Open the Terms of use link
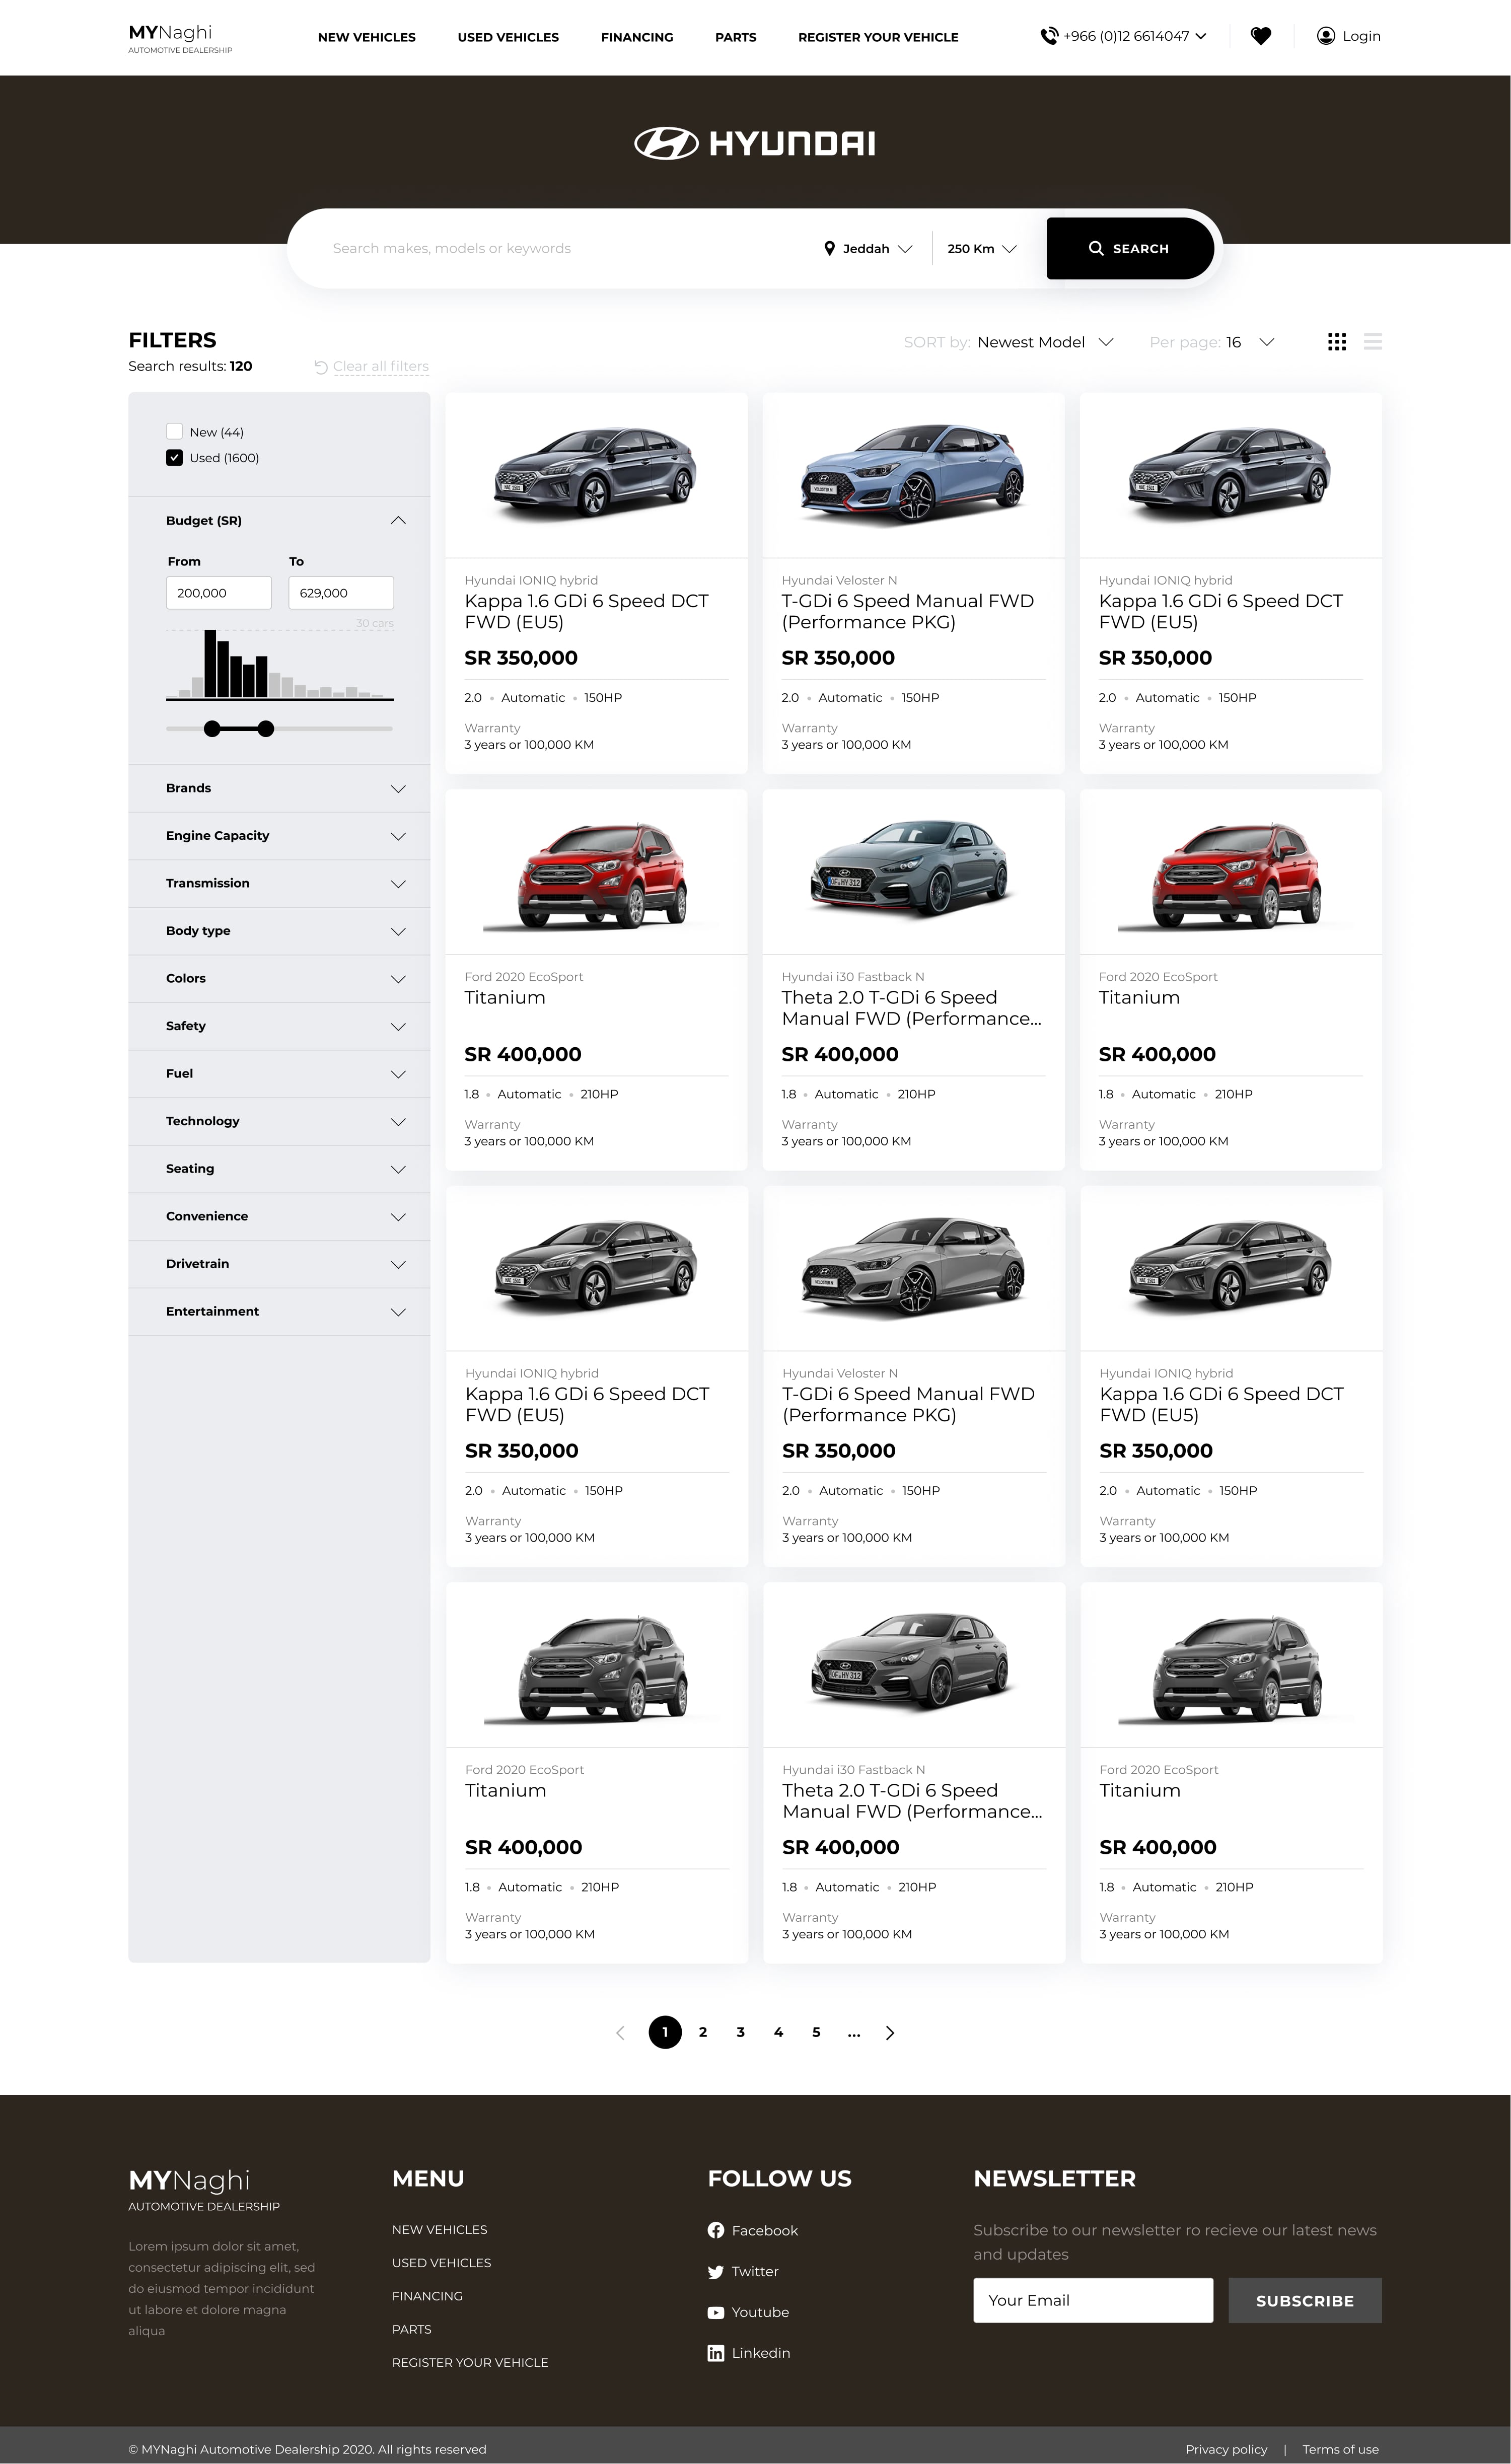 (1340, 2449)
